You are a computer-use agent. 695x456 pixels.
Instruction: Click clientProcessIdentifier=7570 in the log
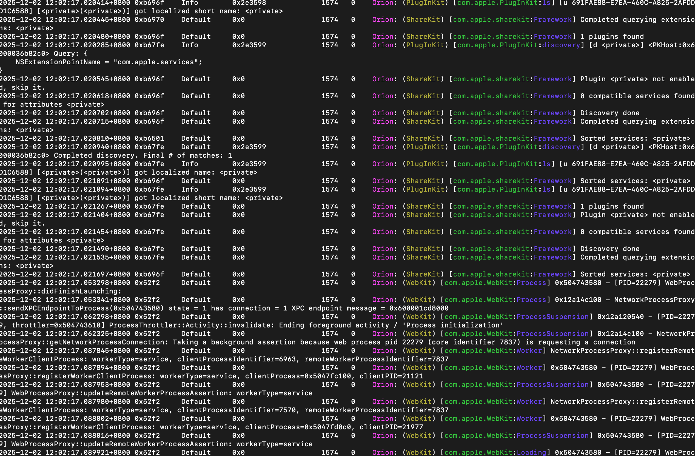(236, 410)
